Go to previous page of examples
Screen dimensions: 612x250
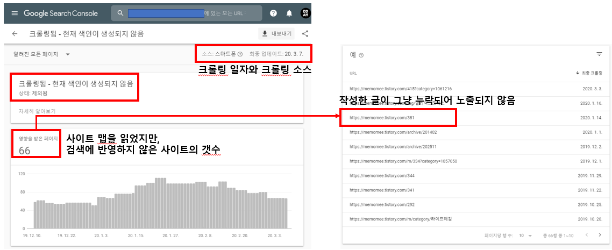tap(586, 235)
